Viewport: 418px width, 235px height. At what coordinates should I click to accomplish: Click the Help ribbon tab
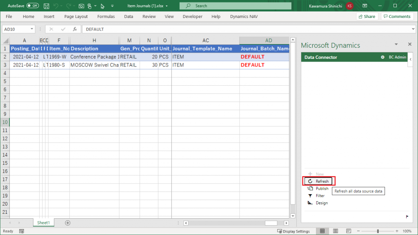[216, 16]
